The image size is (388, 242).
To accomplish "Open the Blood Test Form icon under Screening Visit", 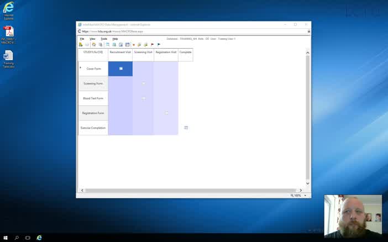I will coord(144,98).
